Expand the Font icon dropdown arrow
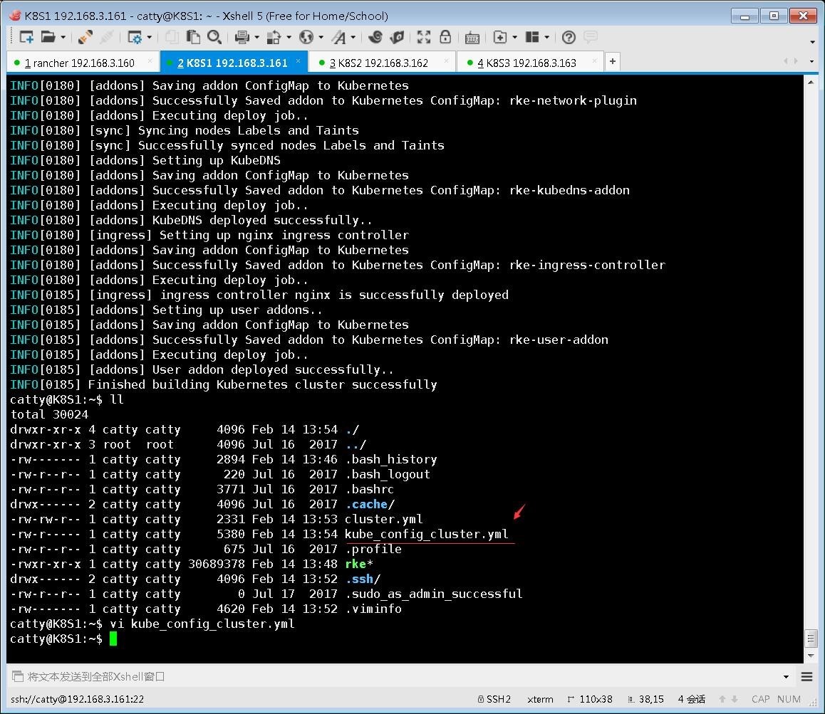The height and width of the screenshot is (714, 825). [x=353, y=37]
